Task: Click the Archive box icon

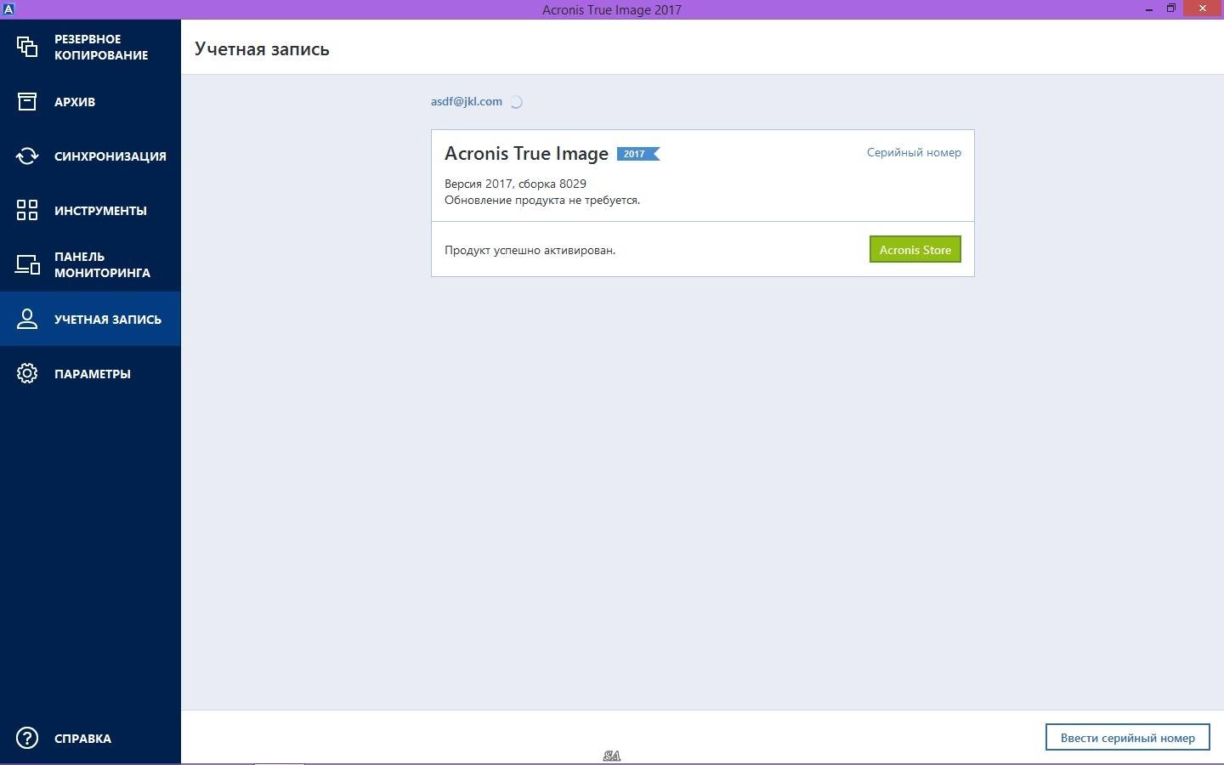Action: [27, 101]
